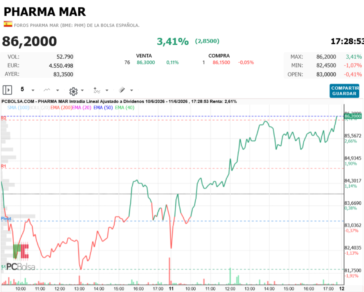Click the chart header title text

(119, 102)
